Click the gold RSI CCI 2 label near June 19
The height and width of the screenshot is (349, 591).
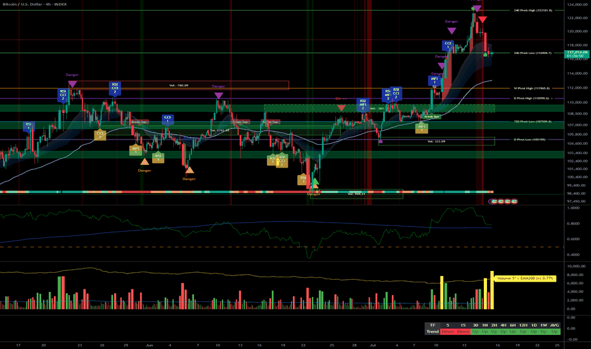[282, 161]
